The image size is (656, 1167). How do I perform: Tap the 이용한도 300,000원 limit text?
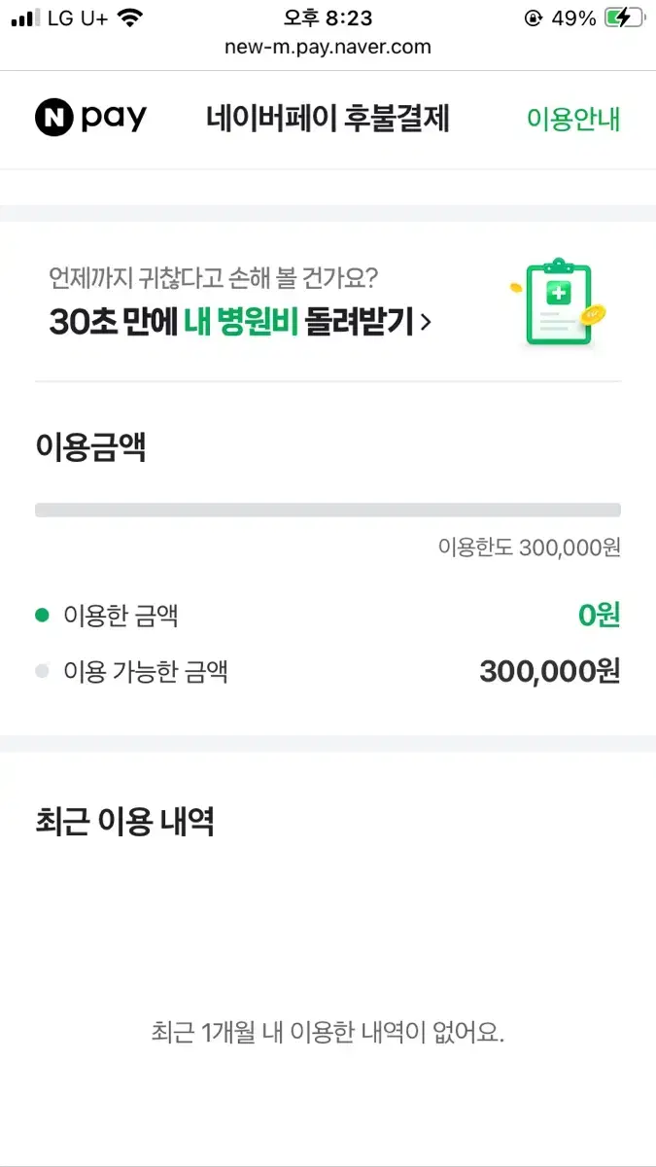point(529,548)
